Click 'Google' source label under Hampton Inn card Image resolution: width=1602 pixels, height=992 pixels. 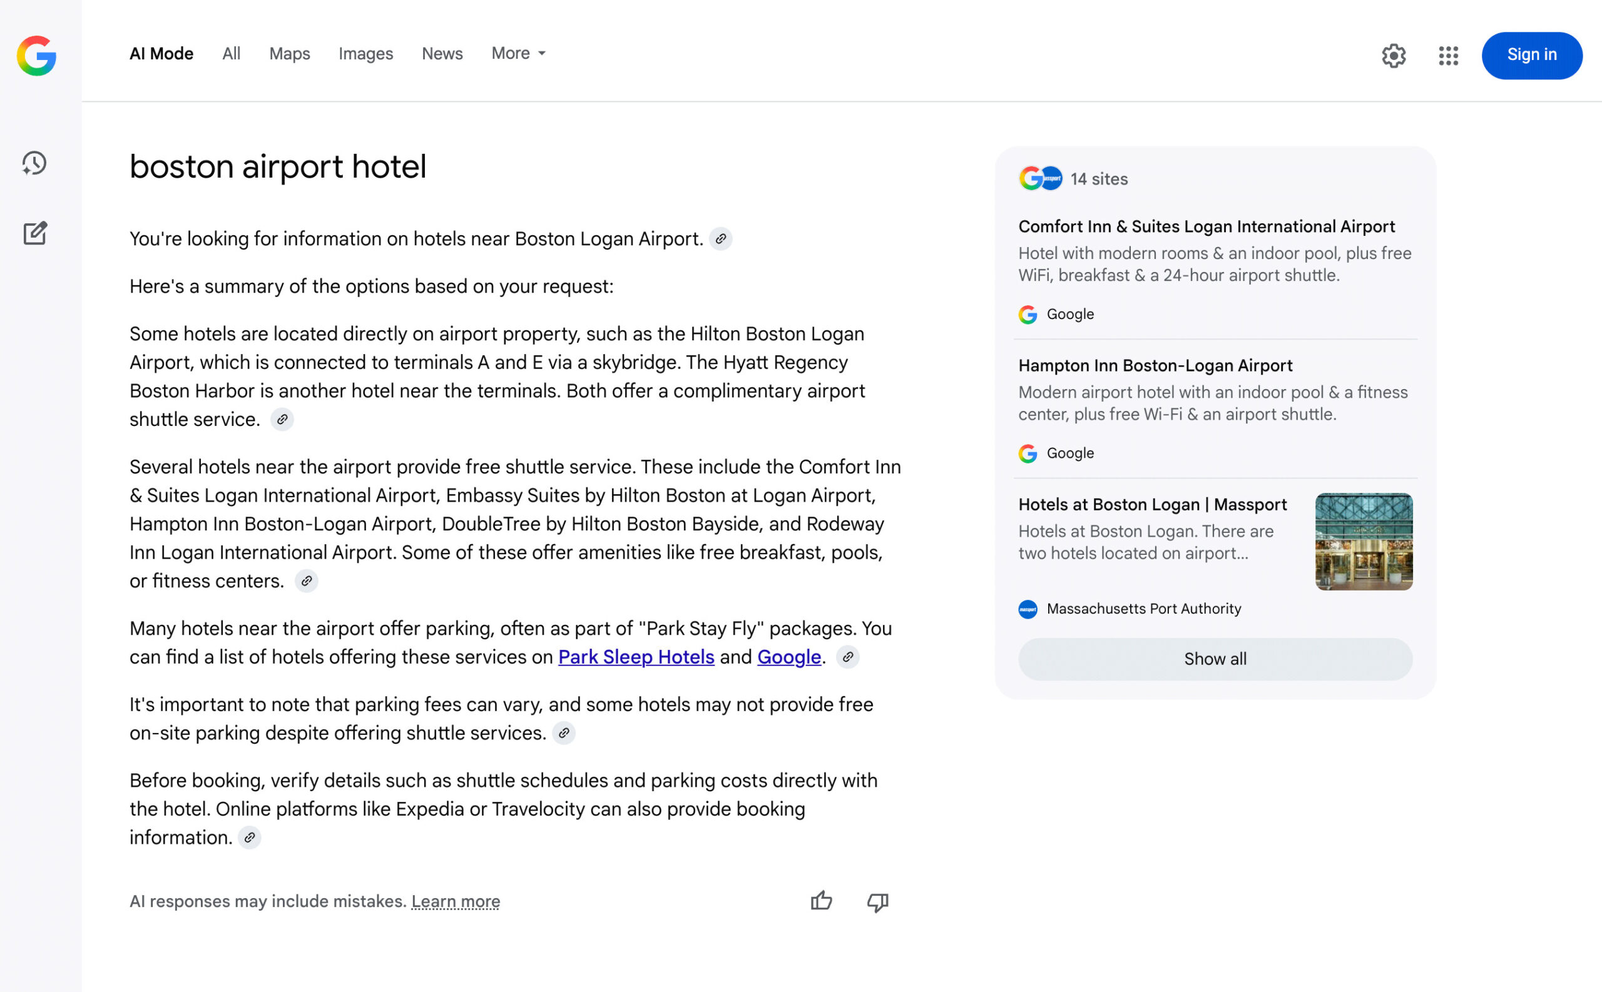[1071, 453]
